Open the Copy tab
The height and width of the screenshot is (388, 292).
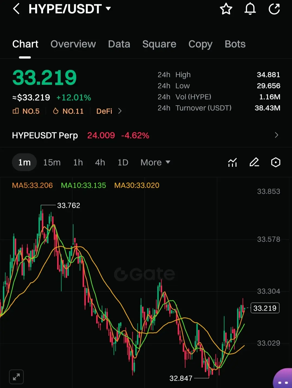200,44
